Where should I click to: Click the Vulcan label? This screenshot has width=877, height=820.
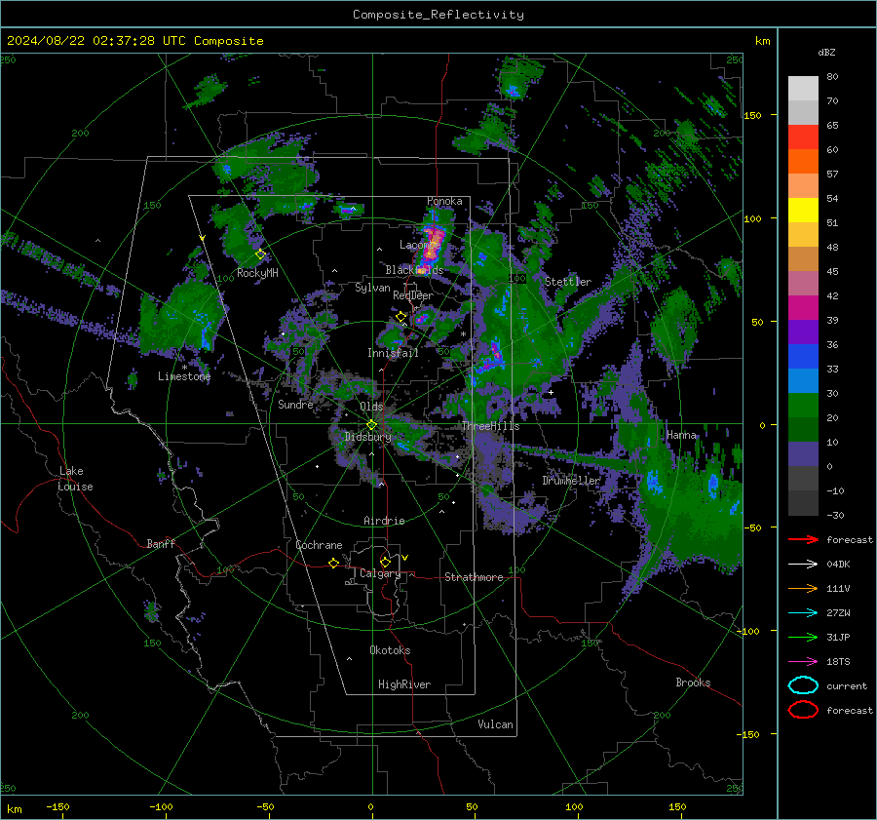[x=495, y=724]
